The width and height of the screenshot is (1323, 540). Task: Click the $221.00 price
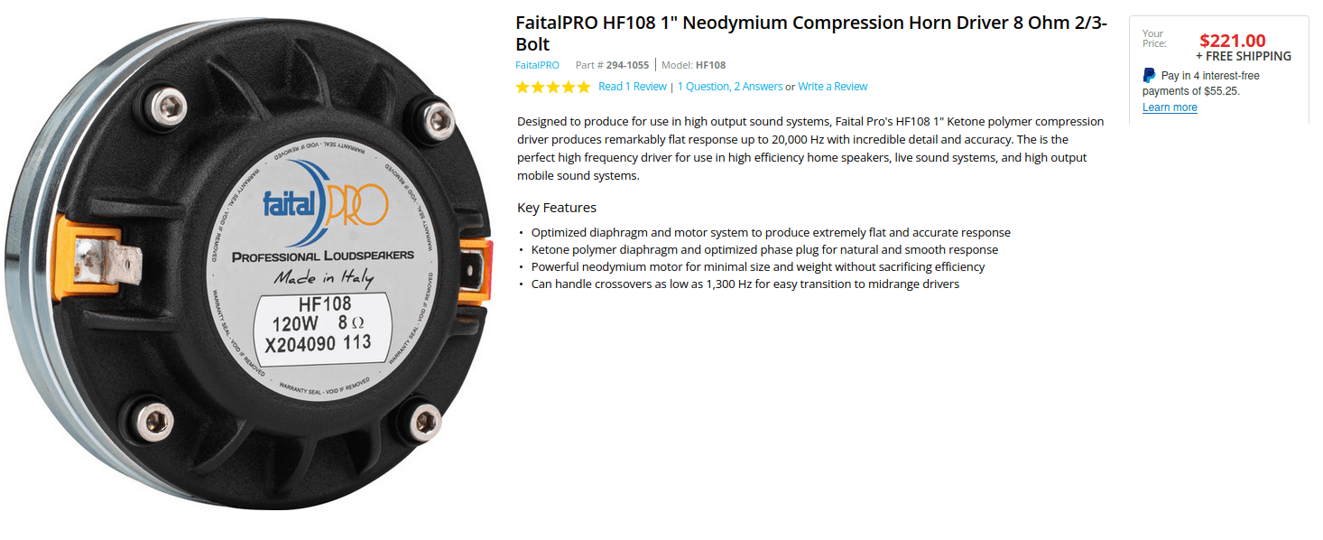pos(1232,41)
